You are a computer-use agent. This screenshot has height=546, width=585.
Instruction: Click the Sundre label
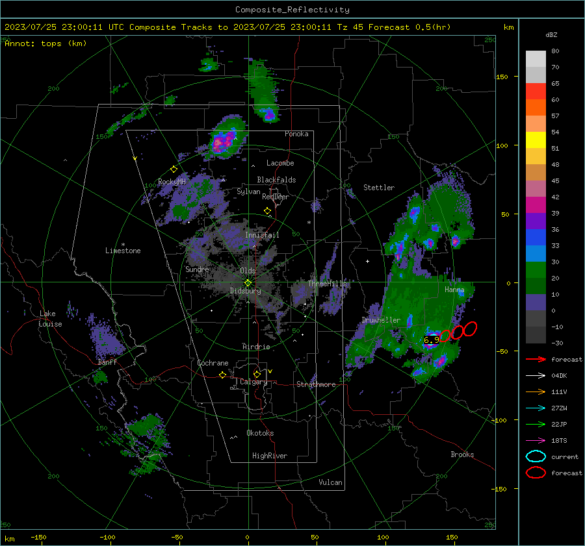coord(197,269)
